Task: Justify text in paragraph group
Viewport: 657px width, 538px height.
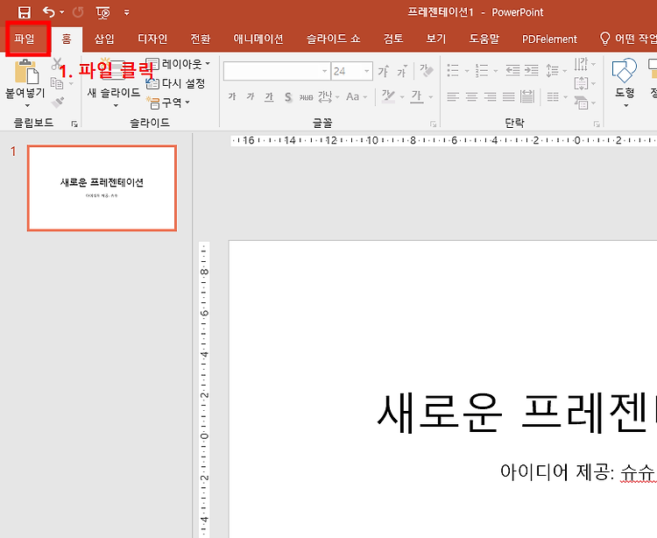Action: tap(509, 97)
